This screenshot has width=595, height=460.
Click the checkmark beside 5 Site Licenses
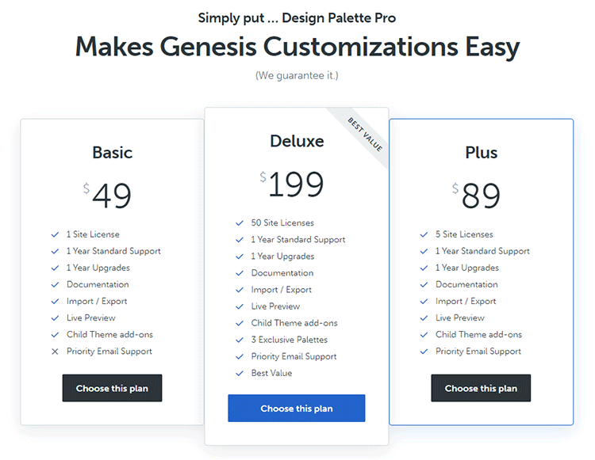tap(424, 234)
